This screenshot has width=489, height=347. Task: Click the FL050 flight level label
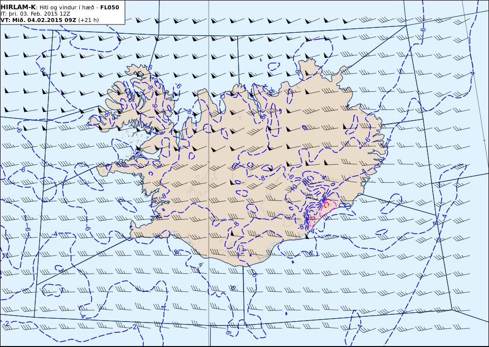click(x=110, y=7)
